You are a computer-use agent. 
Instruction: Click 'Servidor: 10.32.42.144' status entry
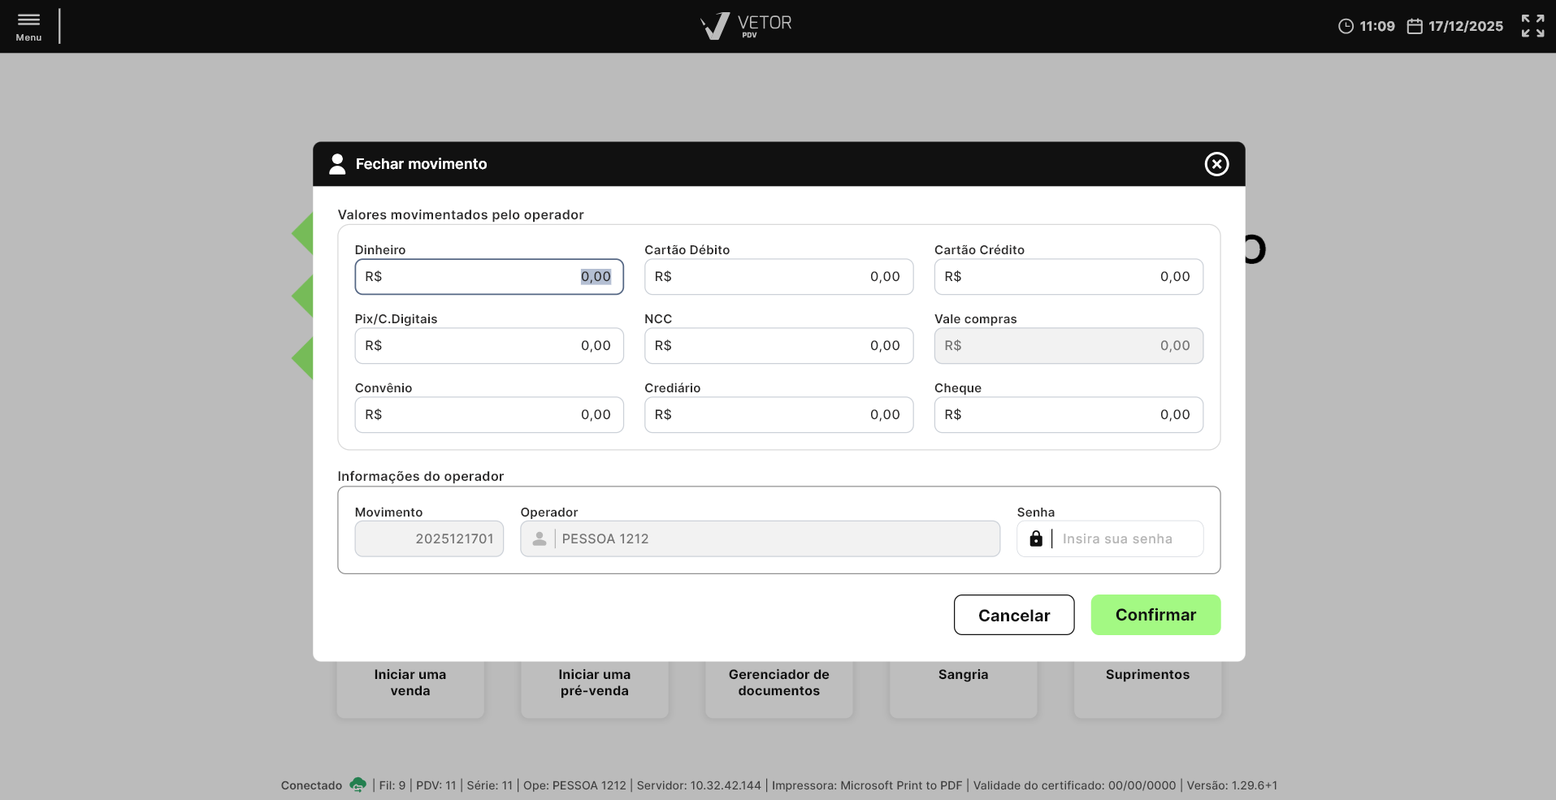[x=699, y=785]
